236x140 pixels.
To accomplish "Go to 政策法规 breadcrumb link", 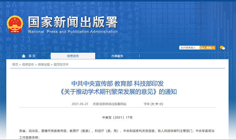I will point(44,64).
